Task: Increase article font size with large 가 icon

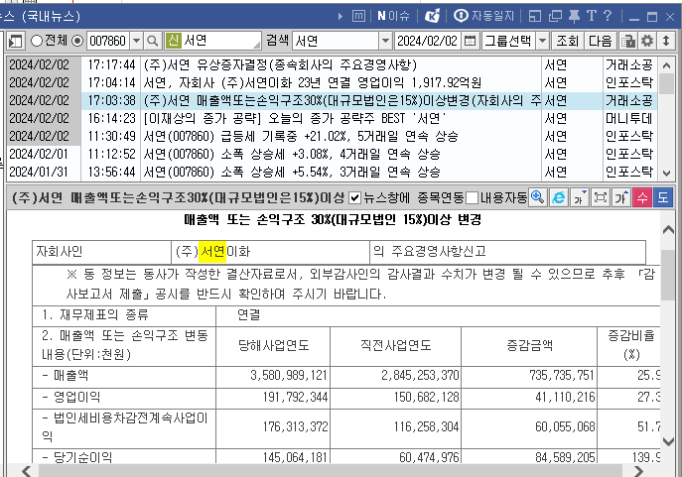Action: 621,197
